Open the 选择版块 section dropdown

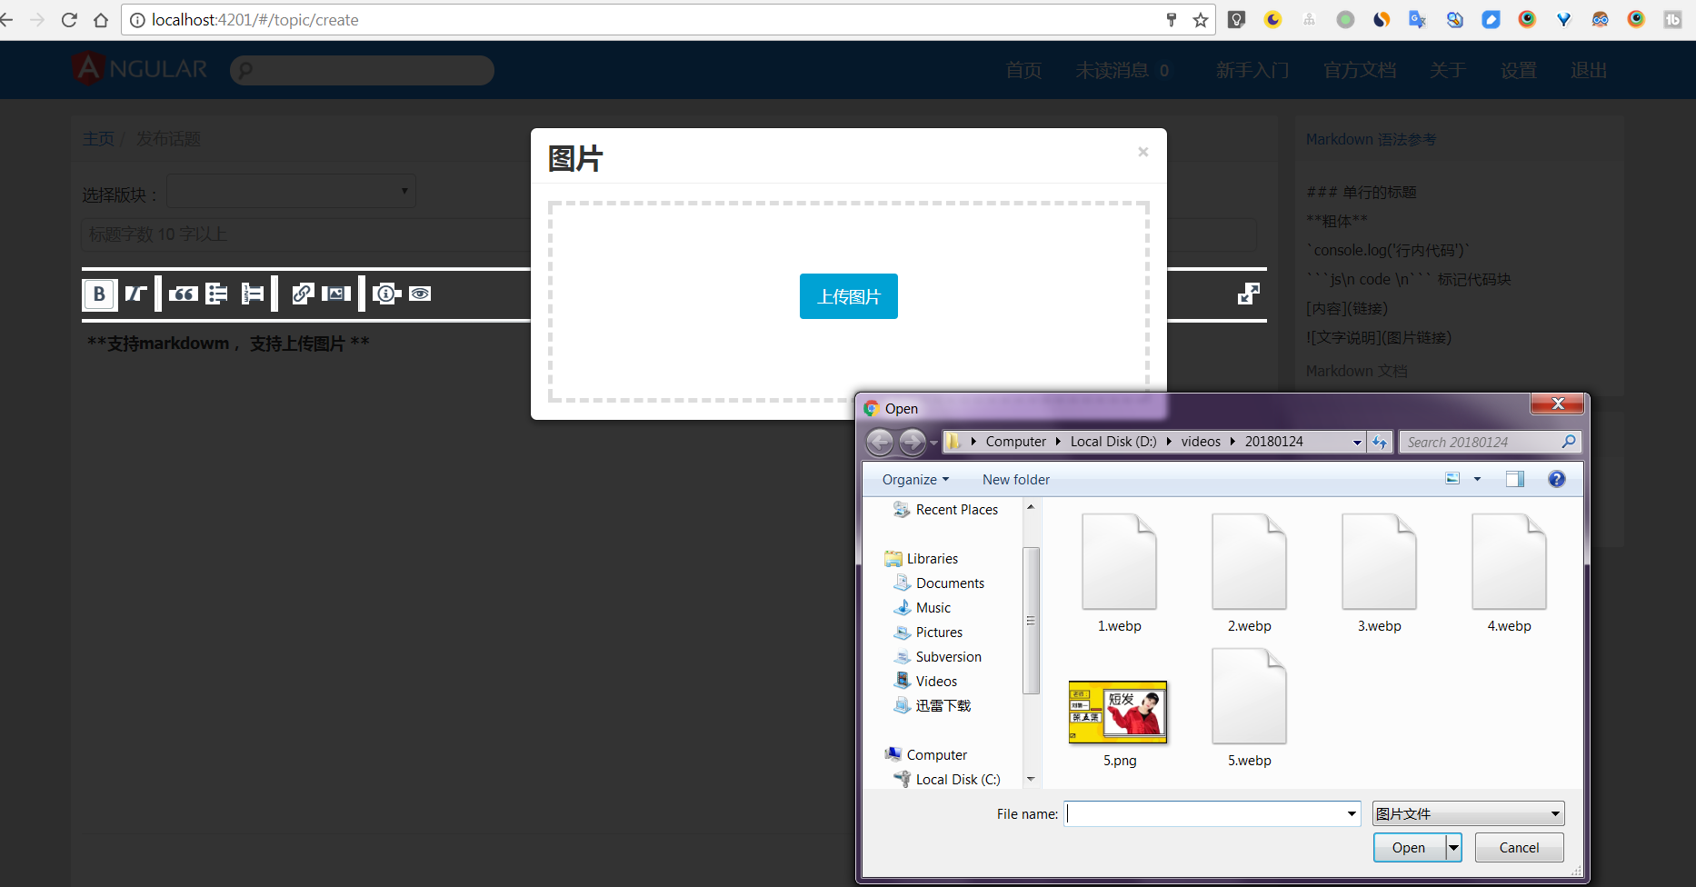(x=291, y=191)
